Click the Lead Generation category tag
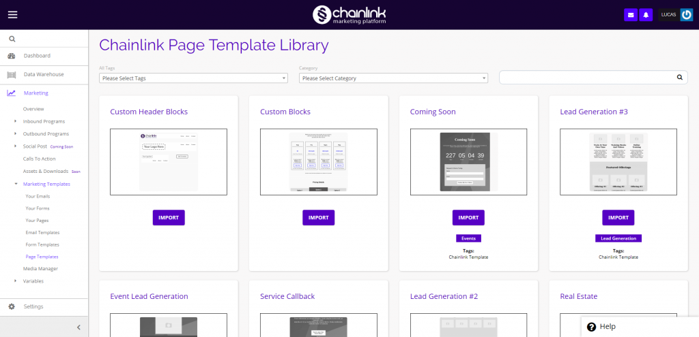699x337 pixels. (x=618, y=238)
